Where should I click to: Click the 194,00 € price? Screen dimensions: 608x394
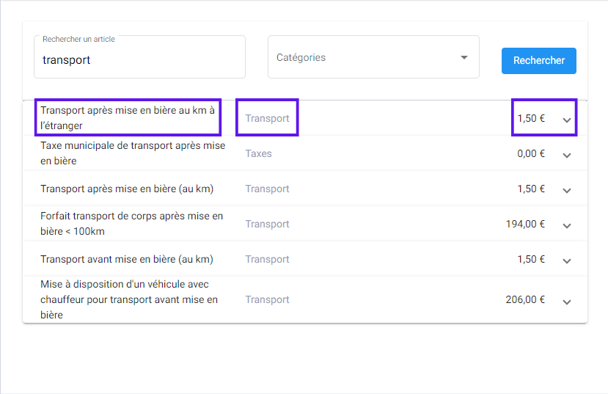525,224
